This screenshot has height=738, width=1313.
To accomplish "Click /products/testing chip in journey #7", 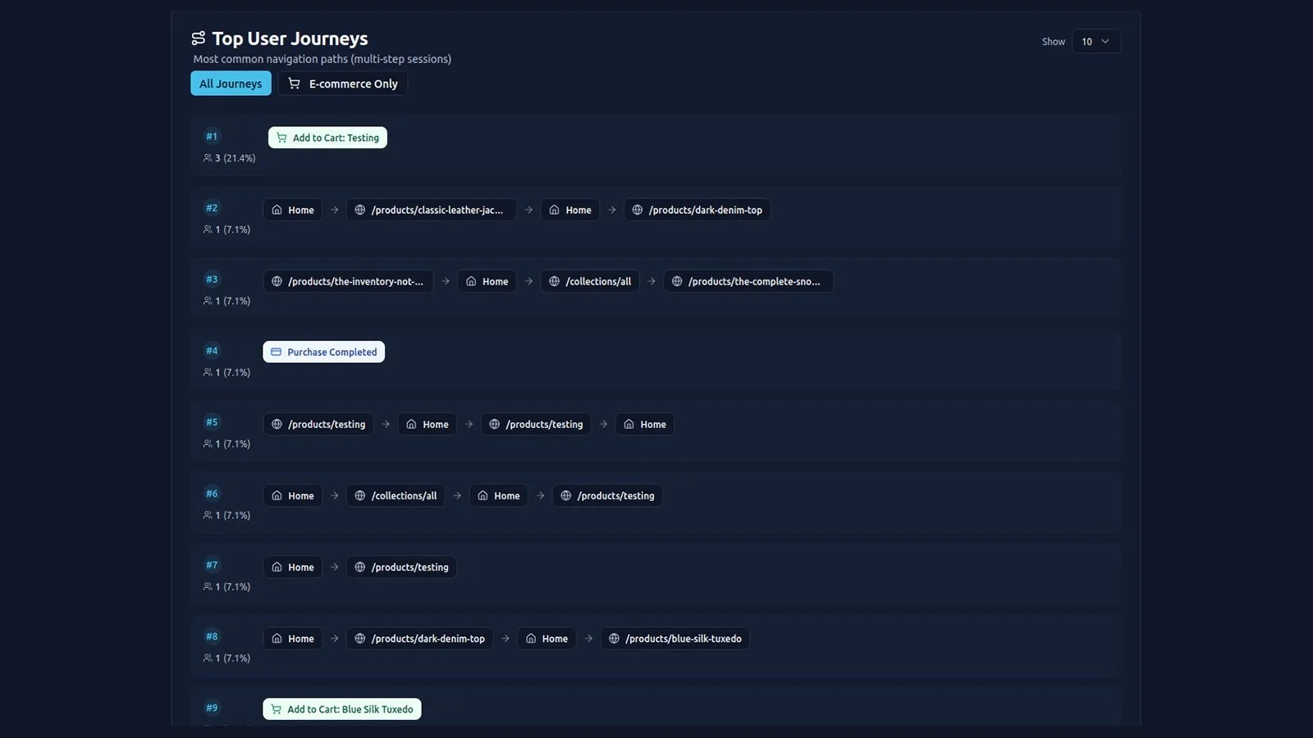I will [401, 567].
